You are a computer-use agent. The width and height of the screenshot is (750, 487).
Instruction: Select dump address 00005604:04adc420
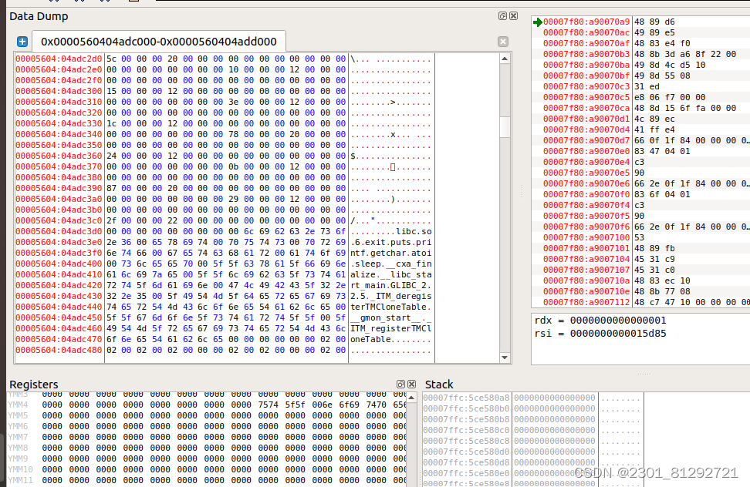click(x=59, y=285)
